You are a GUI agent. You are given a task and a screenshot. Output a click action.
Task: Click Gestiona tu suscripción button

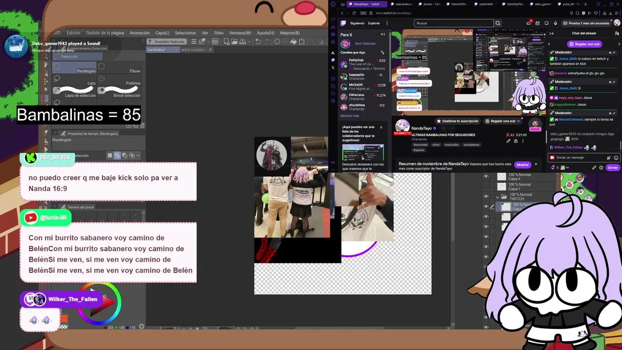point(458,121)
